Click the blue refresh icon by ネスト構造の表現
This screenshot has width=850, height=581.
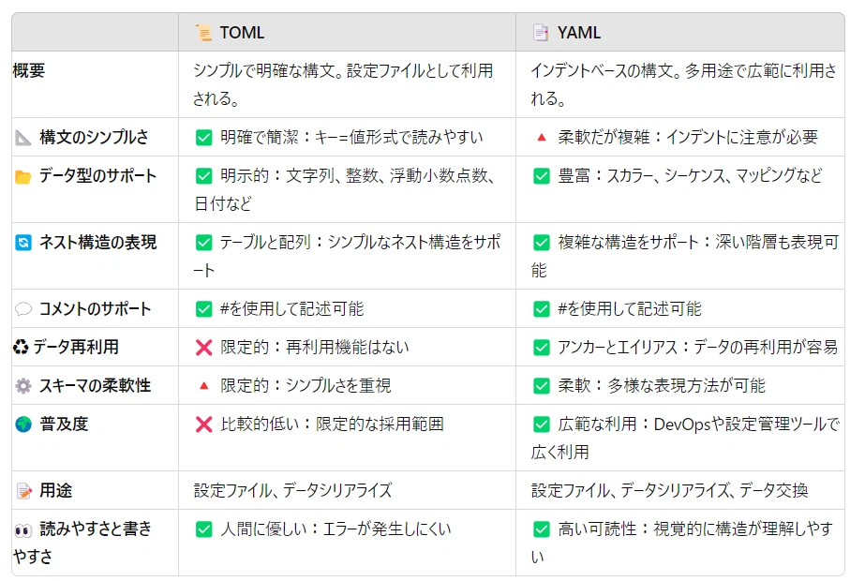(x=23, y=243)
